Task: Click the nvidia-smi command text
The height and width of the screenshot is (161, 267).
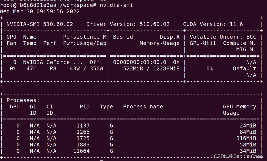Action: click(116, 5)
